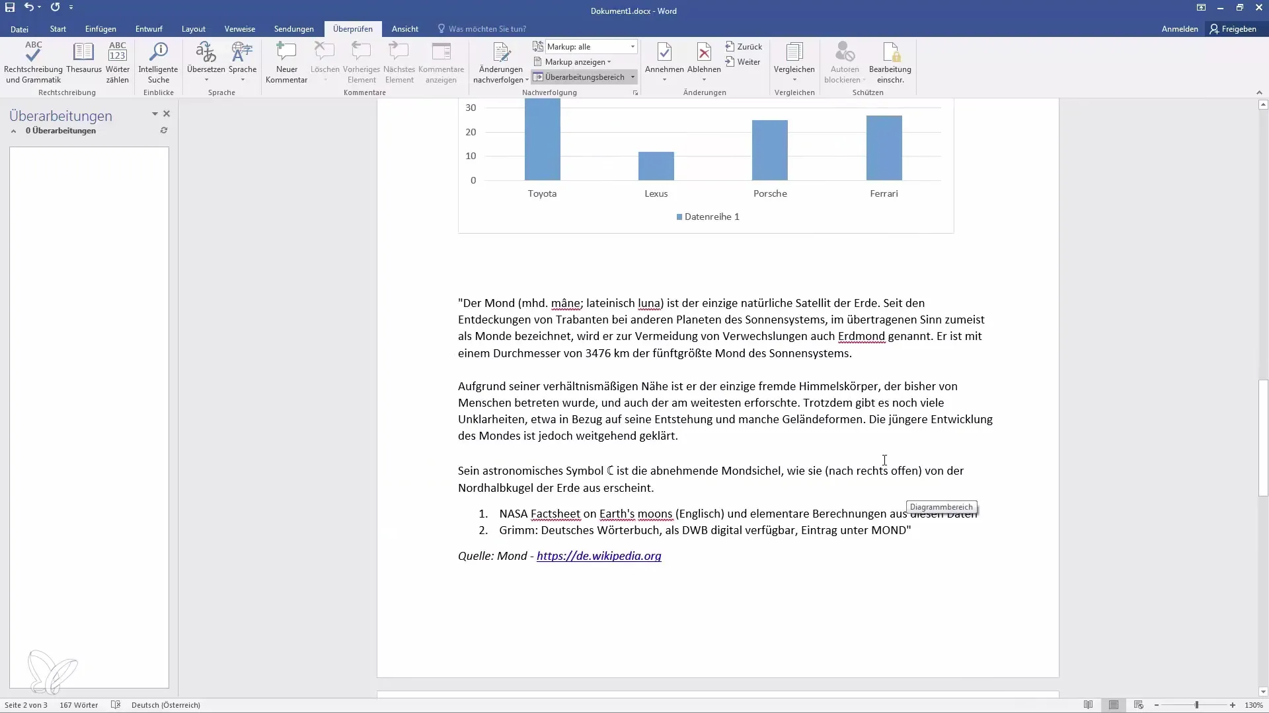The height and width of the screenshot is (713, 1269).
Task: Click the Löschen comment icon
Action: (x=325, y=63)
